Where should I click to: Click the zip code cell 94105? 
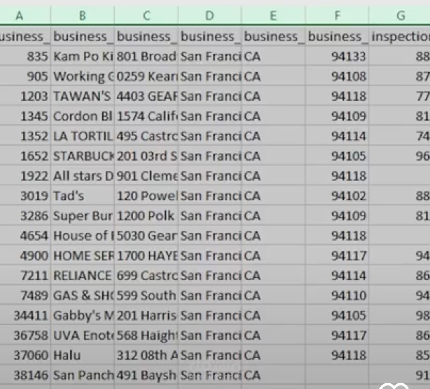337,156
